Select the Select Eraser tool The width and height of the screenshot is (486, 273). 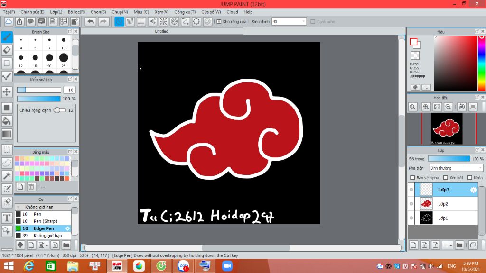click(7, 202)
